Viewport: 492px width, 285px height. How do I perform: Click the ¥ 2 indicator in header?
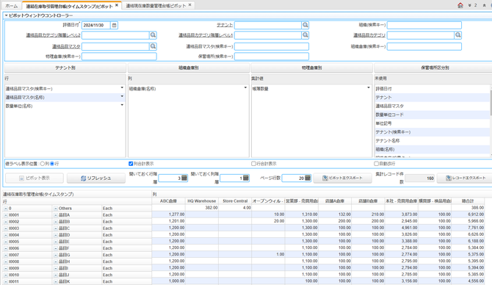pos(473,5)
